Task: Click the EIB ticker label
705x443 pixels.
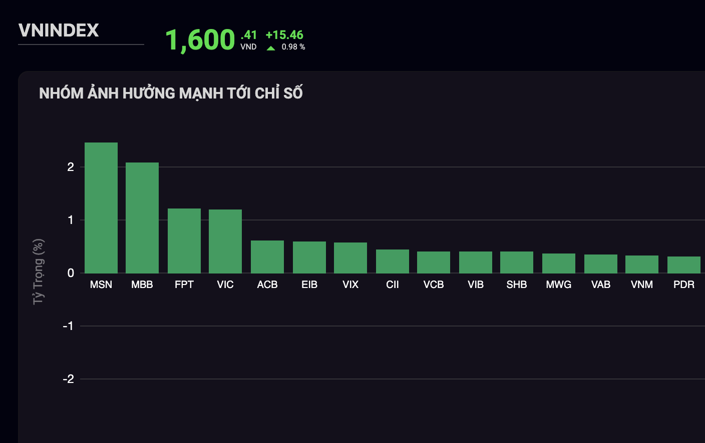Action: [309, 284]
